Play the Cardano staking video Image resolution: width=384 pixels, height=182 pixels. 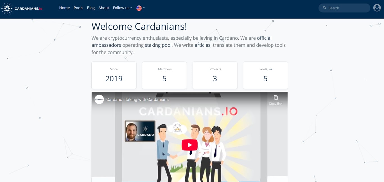[189, 145]
